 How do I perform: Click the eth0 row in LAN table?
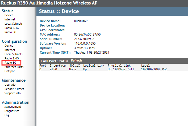pyautogui.click(x=54, y=69)
